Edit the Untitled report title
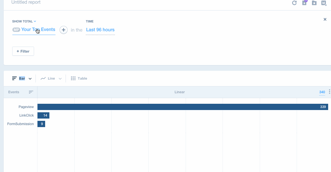This screenshot has width=331, height=172. [26, 2]
